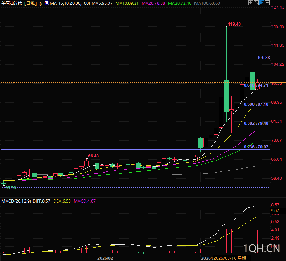286x261 pixels.
Task: Click the 4.01 MACD axis value
Action: [x=275, y=230]
